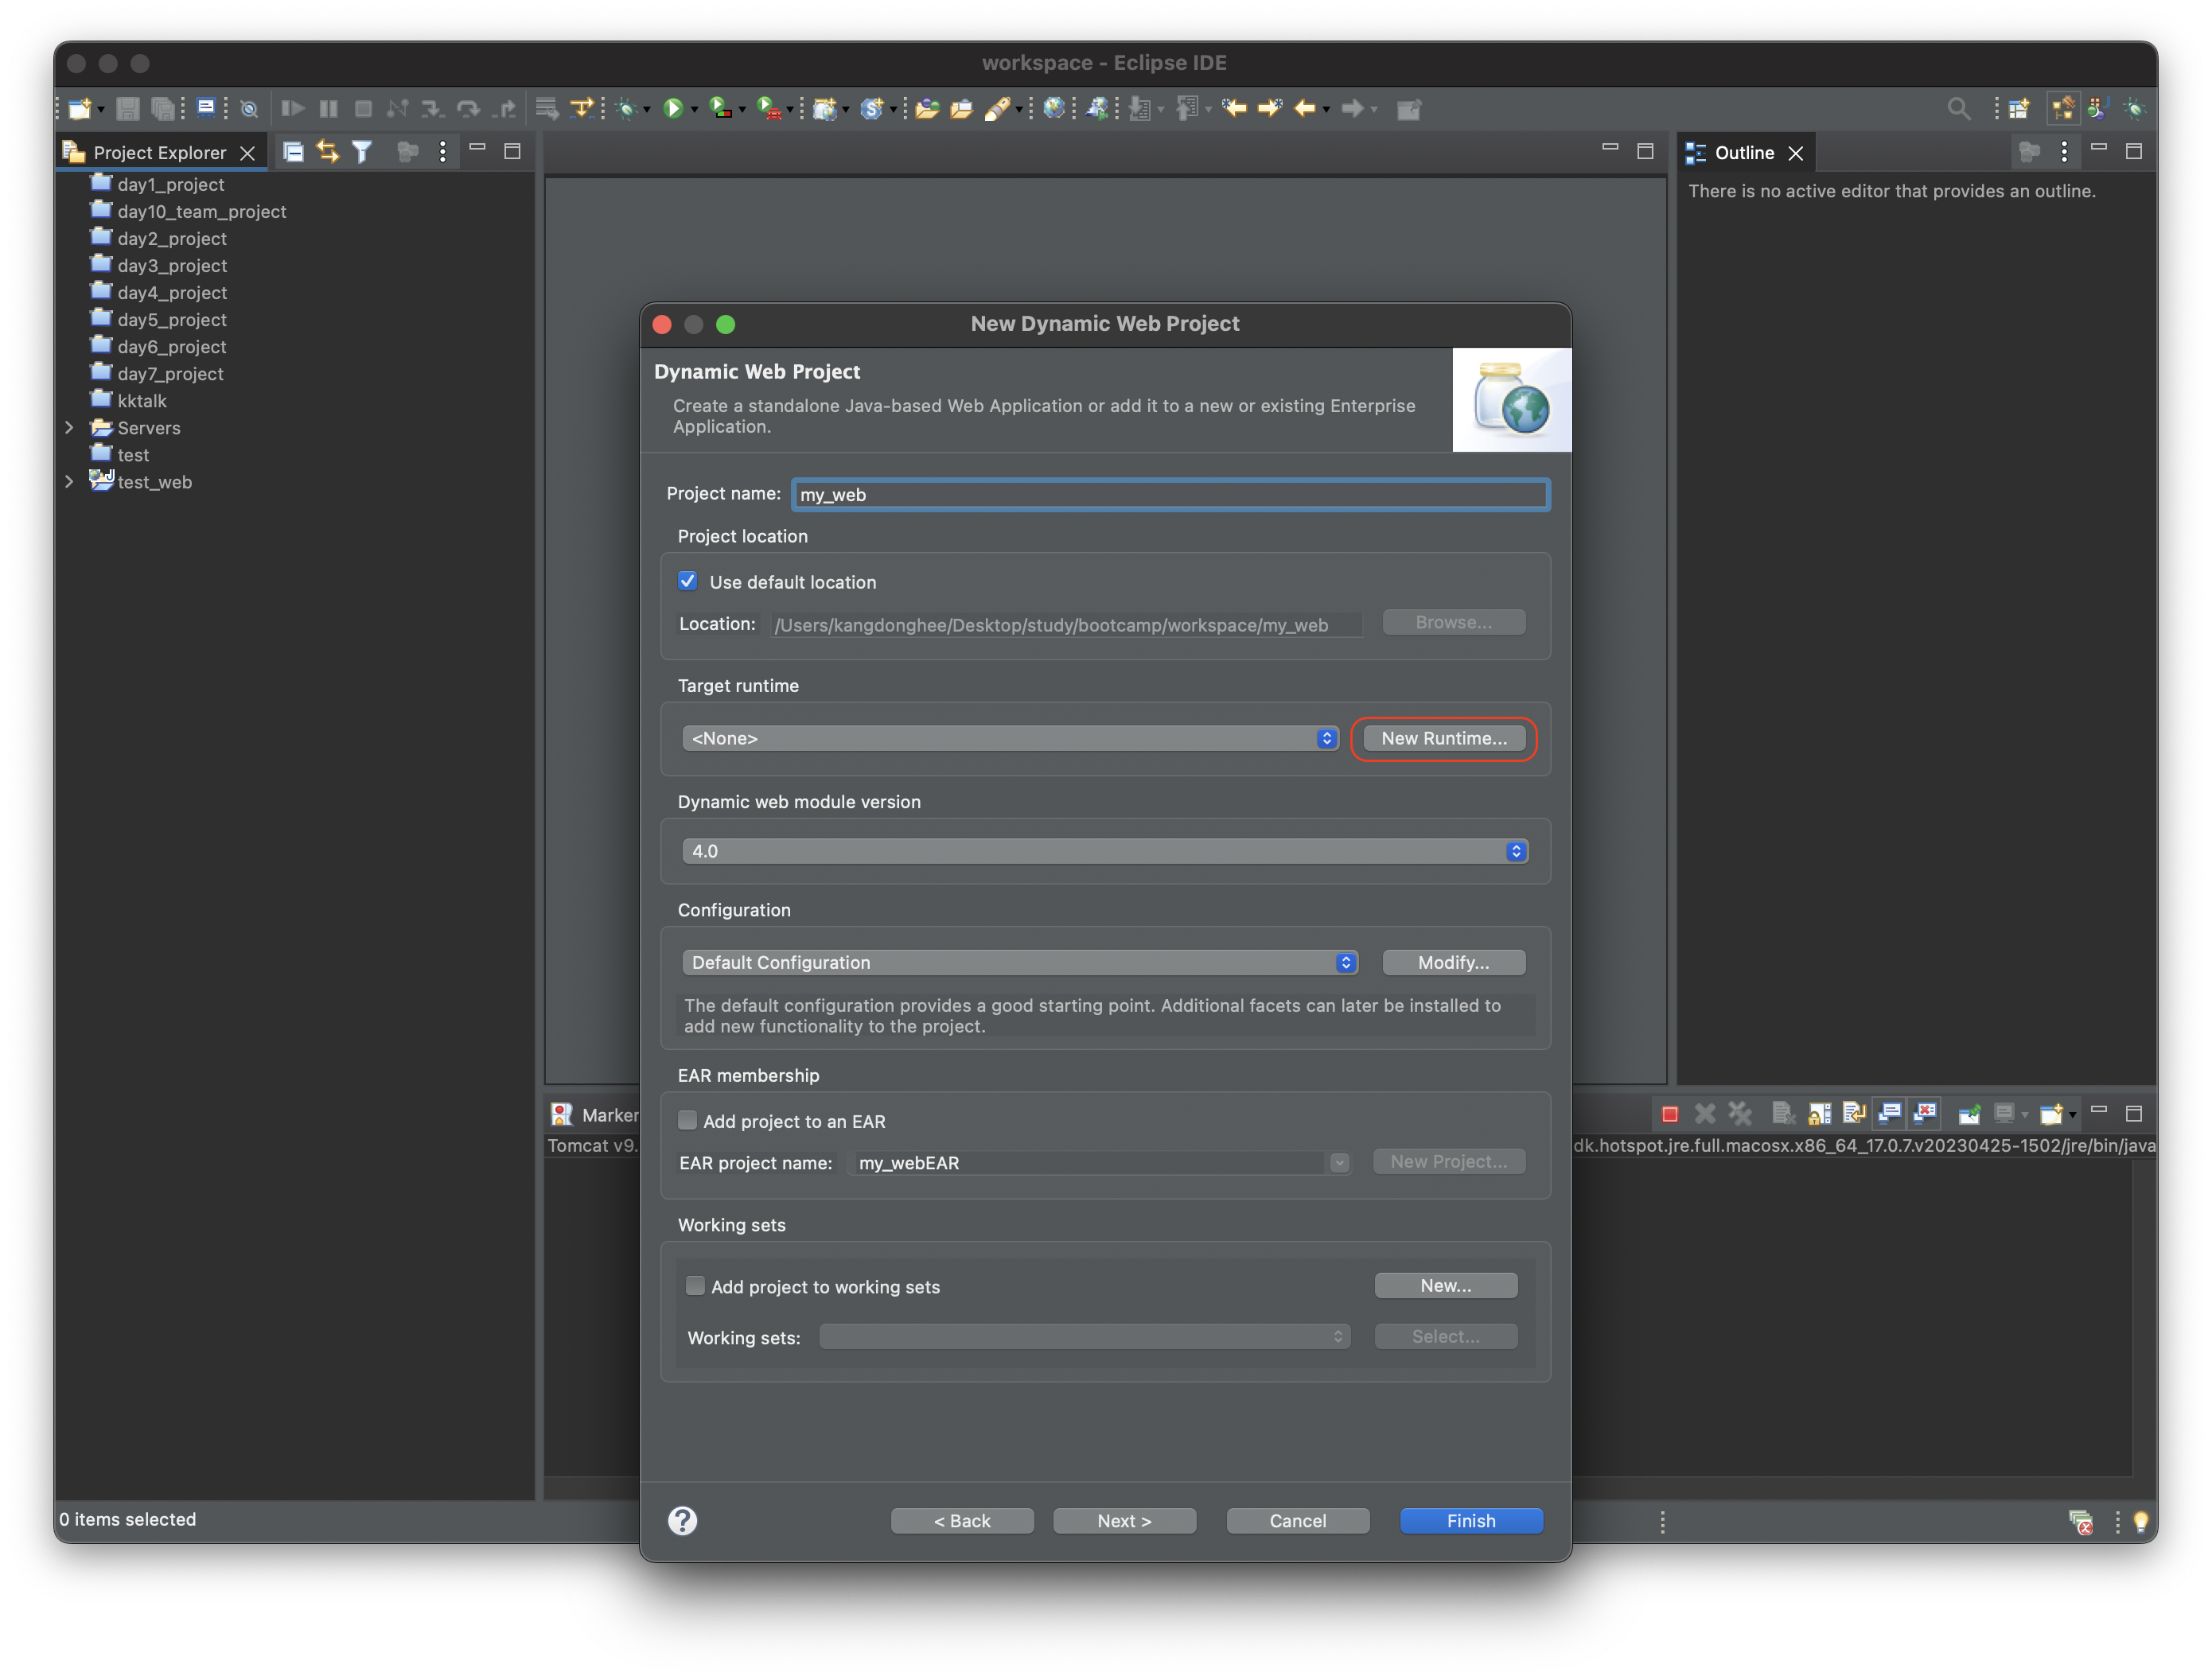Uncheck Use default location checkbox
2212x1680 pixels.
pyautogui.click(x=687, y=581)
